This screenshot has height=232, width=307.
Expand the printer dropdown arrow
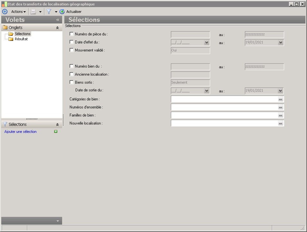tap(40, 12)
